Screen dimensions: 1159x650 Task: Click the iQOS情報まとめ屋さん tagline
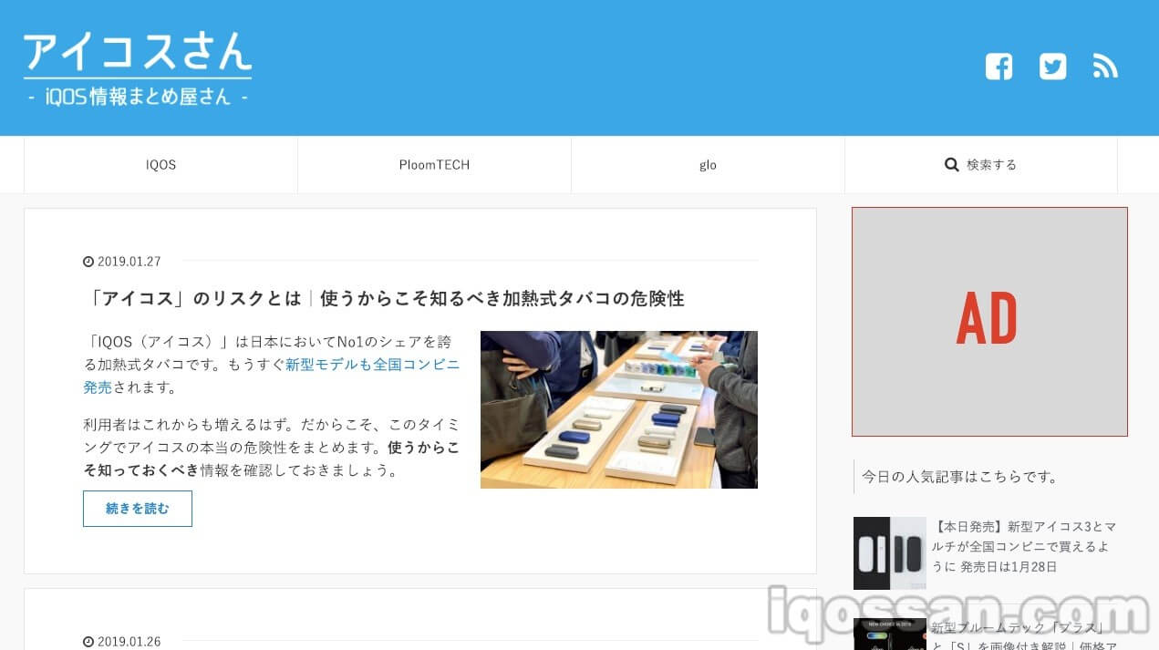(138, 96)
